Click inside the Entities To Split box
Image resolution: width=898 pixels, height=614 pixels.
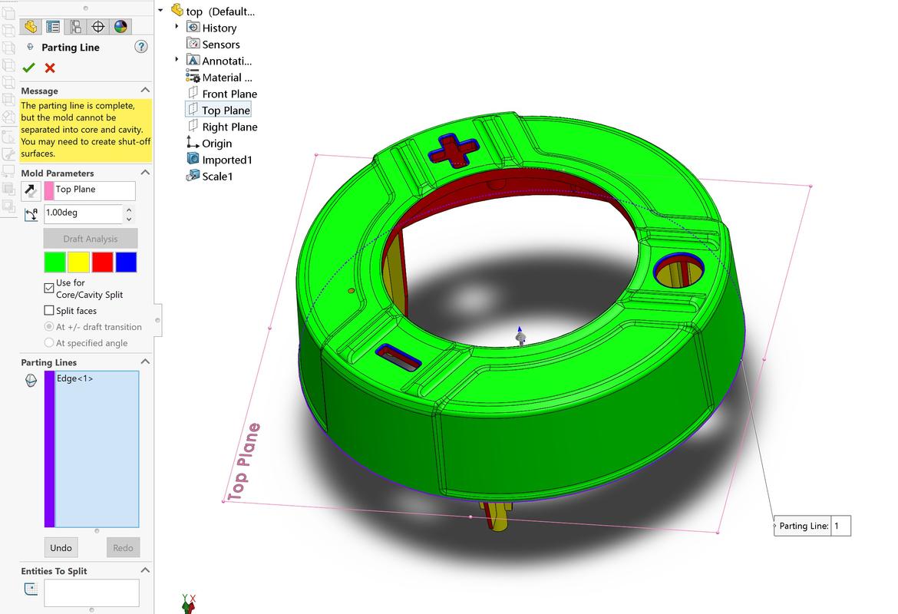[x=91, y=593]
